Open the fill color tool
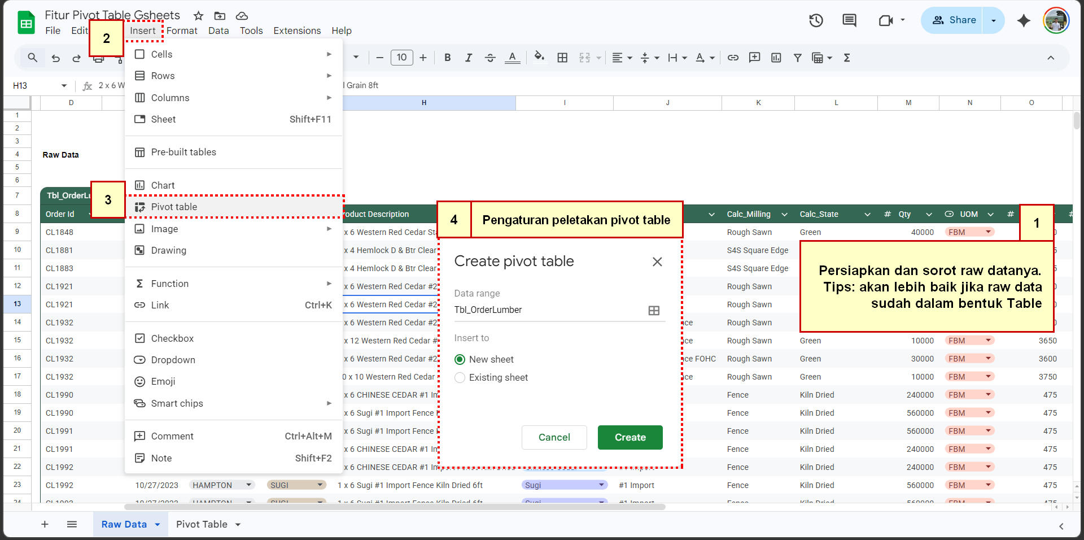 point(539,58)
